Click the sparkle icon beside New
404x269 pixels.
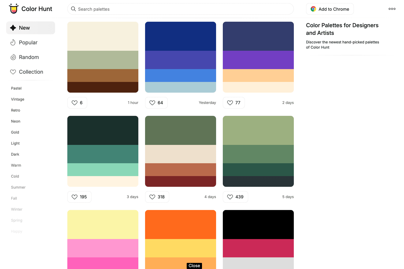[x=13, y=28]
